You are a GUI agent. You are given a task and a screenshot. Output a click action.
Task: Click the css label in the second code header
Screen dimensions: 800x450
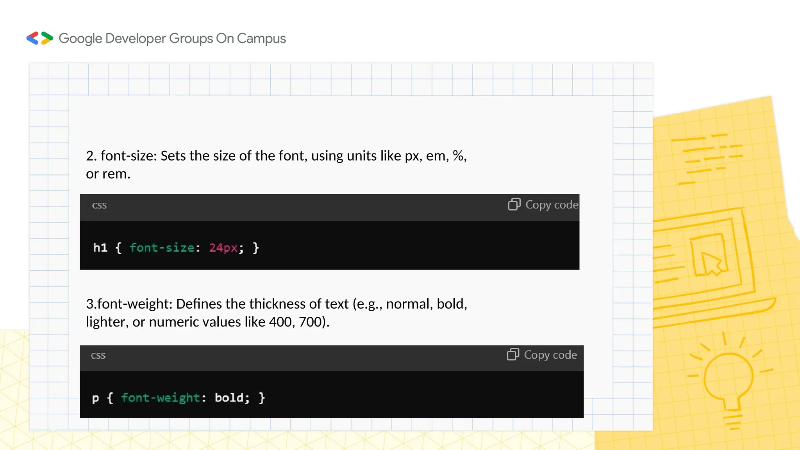pyautogui.click(x=98, y=355)
